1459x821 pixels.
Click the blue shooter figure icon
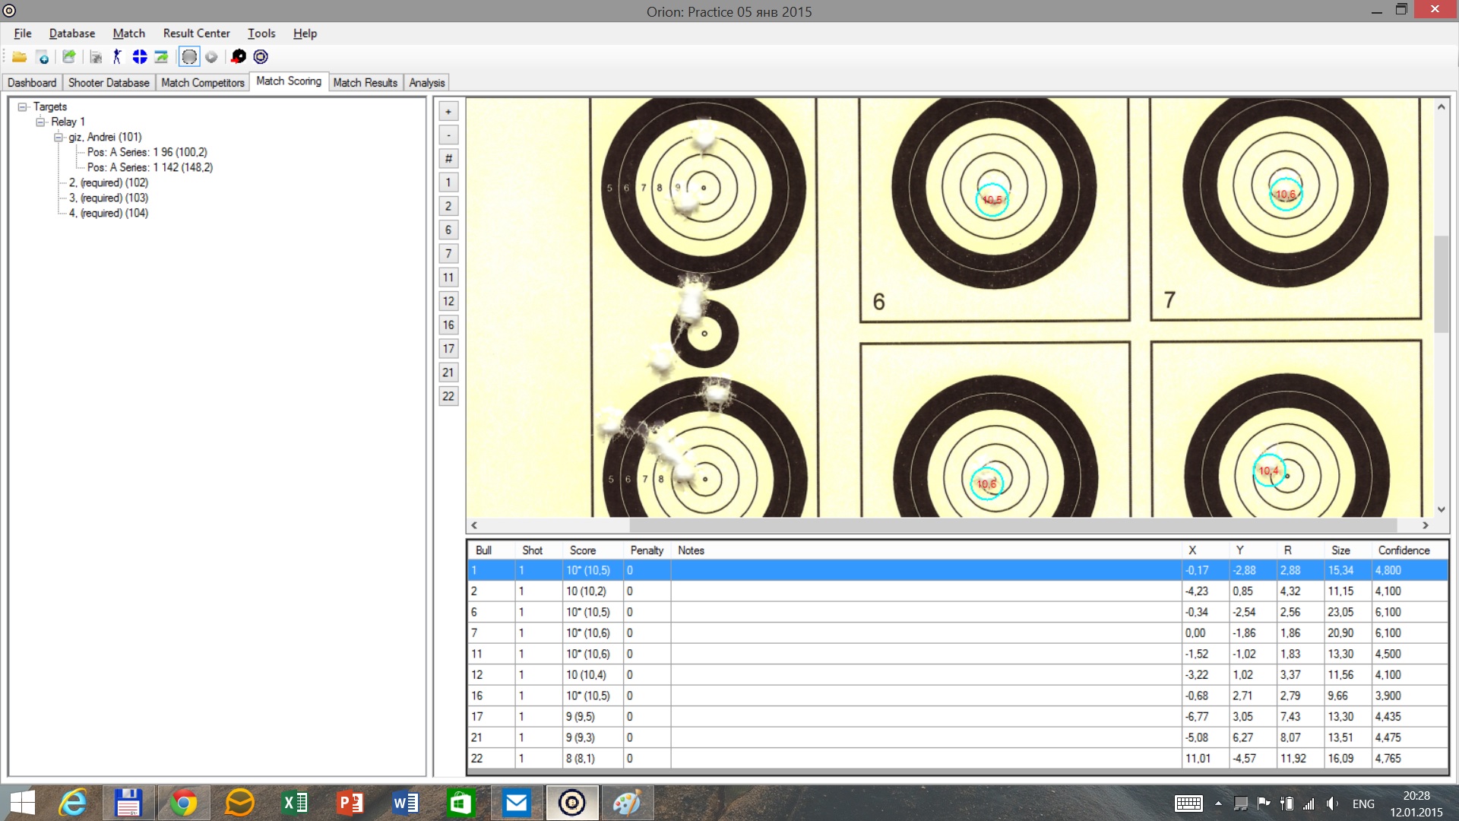(x=116, y=57)
